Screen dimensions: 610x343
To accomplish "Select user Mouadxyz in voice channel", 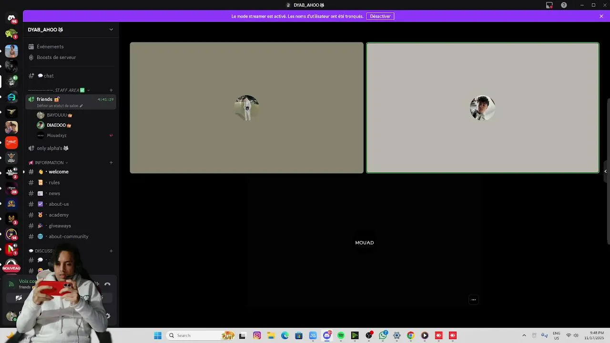I will pos(71,135).
